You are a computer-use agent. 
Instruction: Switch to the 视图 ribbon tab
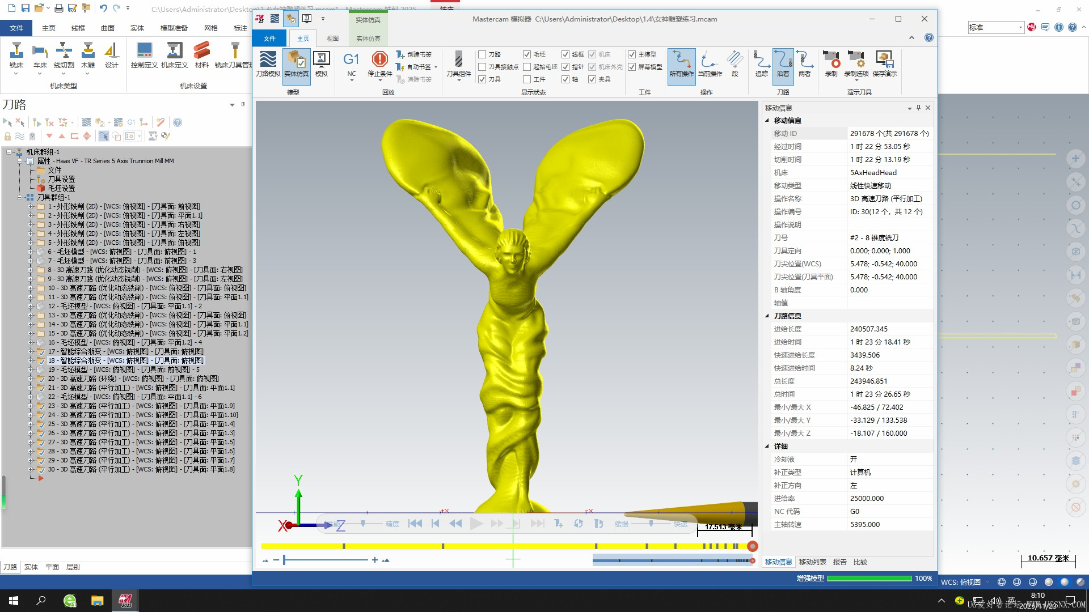tap(333, 39)
